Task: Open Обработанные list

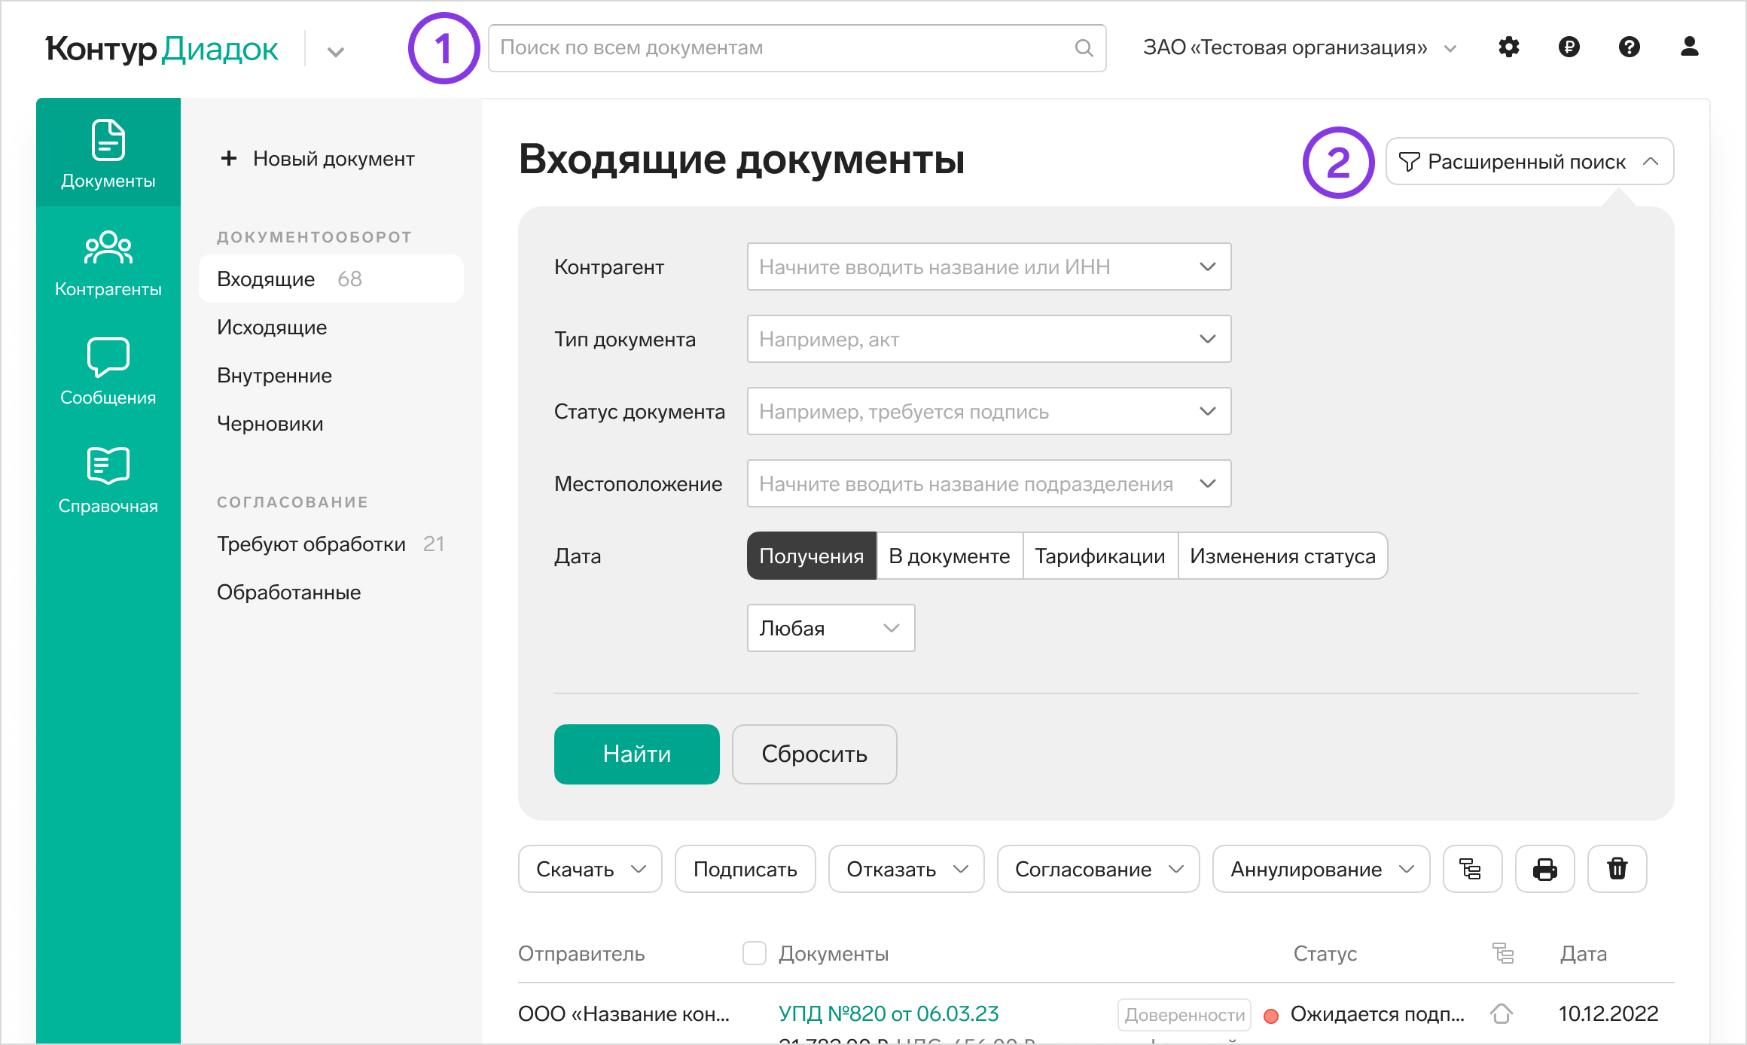Action: pyautogui.click(x=288, y=592)
